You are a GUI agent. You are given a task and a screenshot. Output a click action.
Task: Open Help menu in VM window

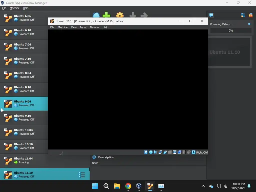pyautogui.click(x=105, y=27)
